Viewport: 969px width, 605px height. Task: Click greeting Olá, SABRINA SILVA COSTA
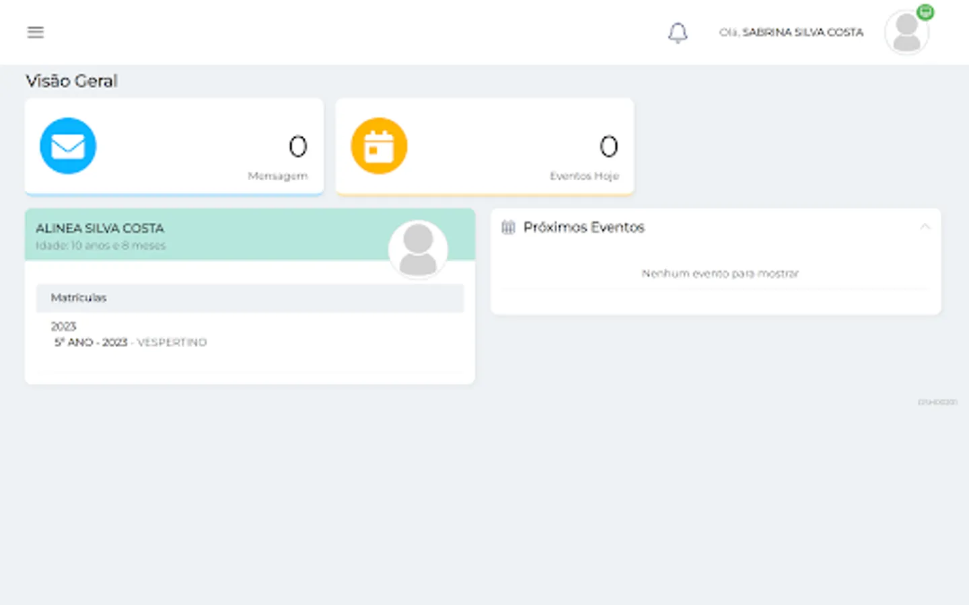(x=791, y=32)
